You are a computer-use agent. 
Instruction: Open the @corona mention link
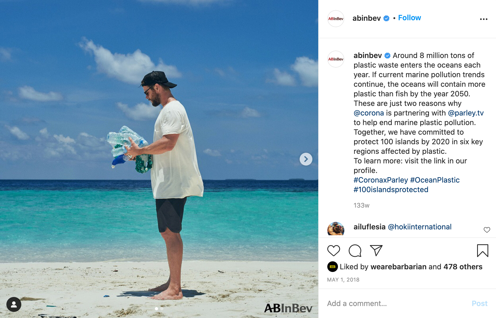(x=369, y=113)
